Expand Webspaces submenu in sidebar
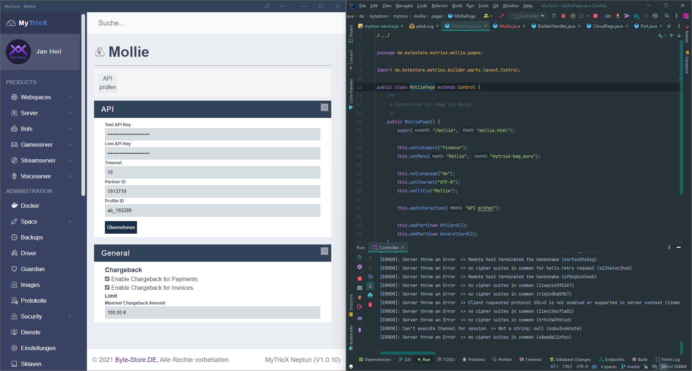The width and height of the screenshot is (692, 371). click(x=70, y=97)
